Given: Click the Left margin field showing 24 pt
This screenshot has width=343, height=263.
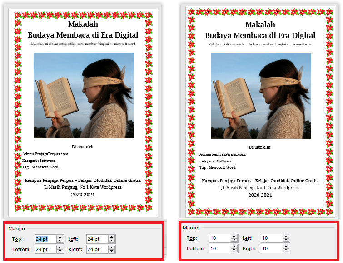Looking at the screenshot, I should pyautogui.click(x=97, y=239).
